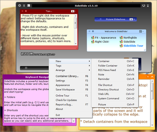Launch the SideSlide shortcut in the Welcome container

pos(127,42)
